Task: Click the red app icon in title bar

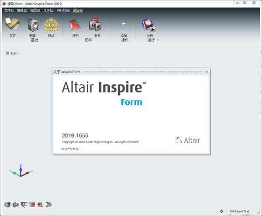Action: (x=4, y=3)
